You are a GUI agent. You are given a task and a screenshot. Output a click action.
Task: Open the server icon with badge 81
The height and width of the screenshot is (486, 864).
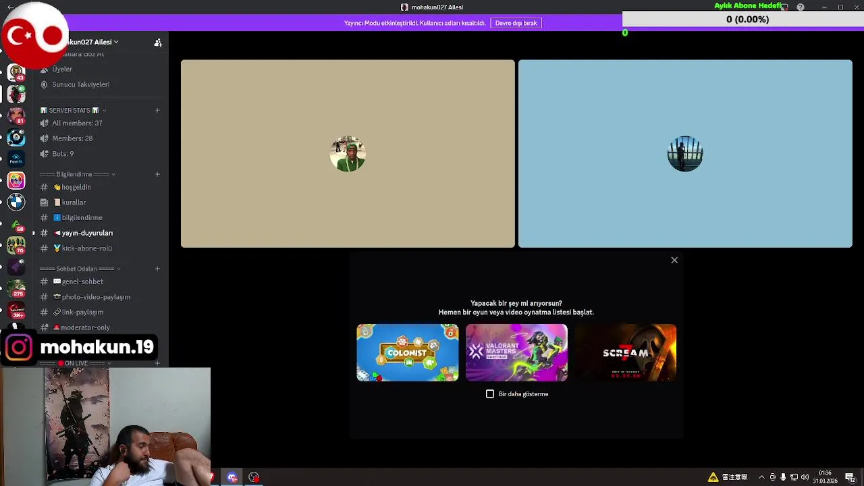16,116
